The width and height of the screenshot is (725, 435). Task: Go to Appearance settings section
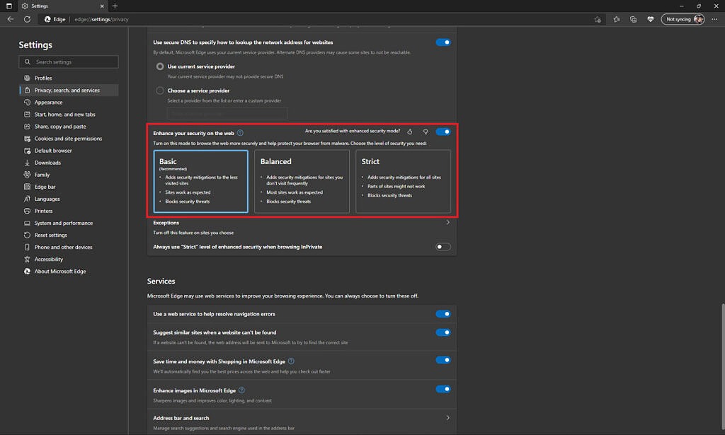(48, 103)
